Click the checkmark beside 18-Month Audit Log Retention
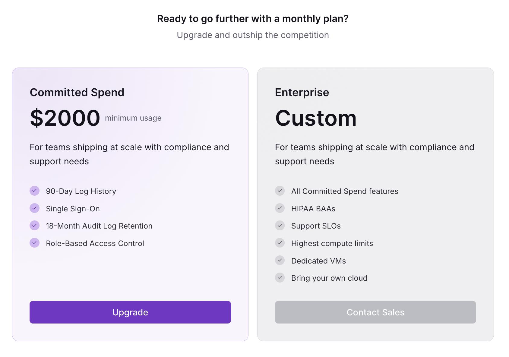This screenshot has height=357, width=509. click(x=34, y=225)
